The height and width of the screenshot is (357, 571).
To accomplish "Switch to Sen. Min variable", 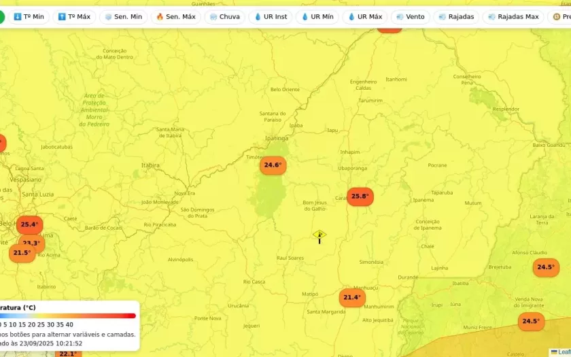I will pyautogui.click(x=123, y=16).
